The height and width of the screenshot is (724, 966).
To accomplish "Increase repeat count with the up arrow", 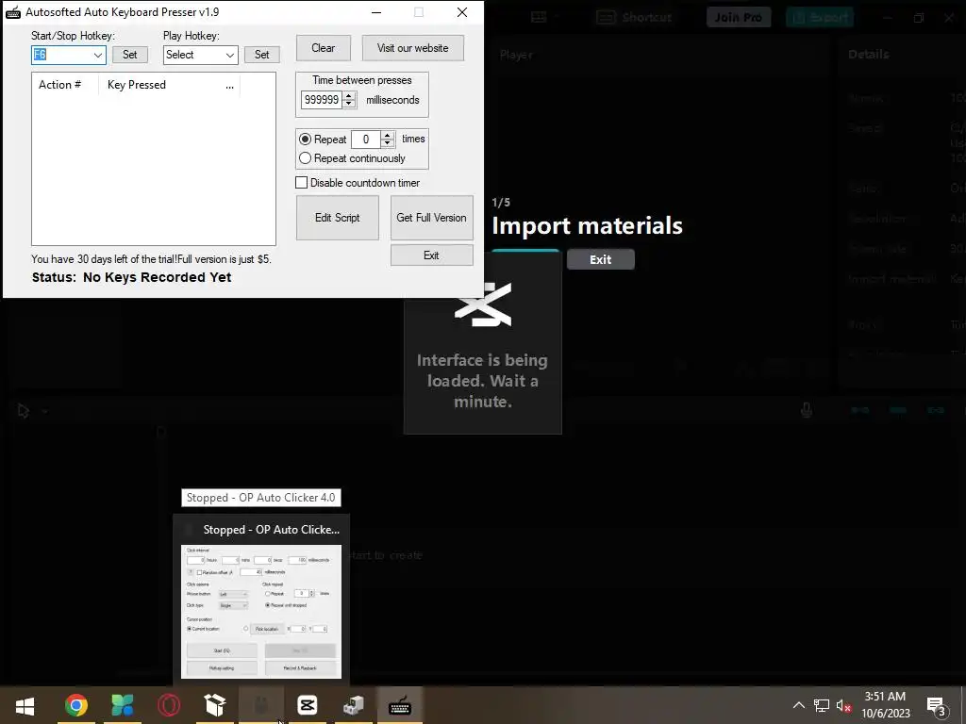I will (x=388, y=136).
